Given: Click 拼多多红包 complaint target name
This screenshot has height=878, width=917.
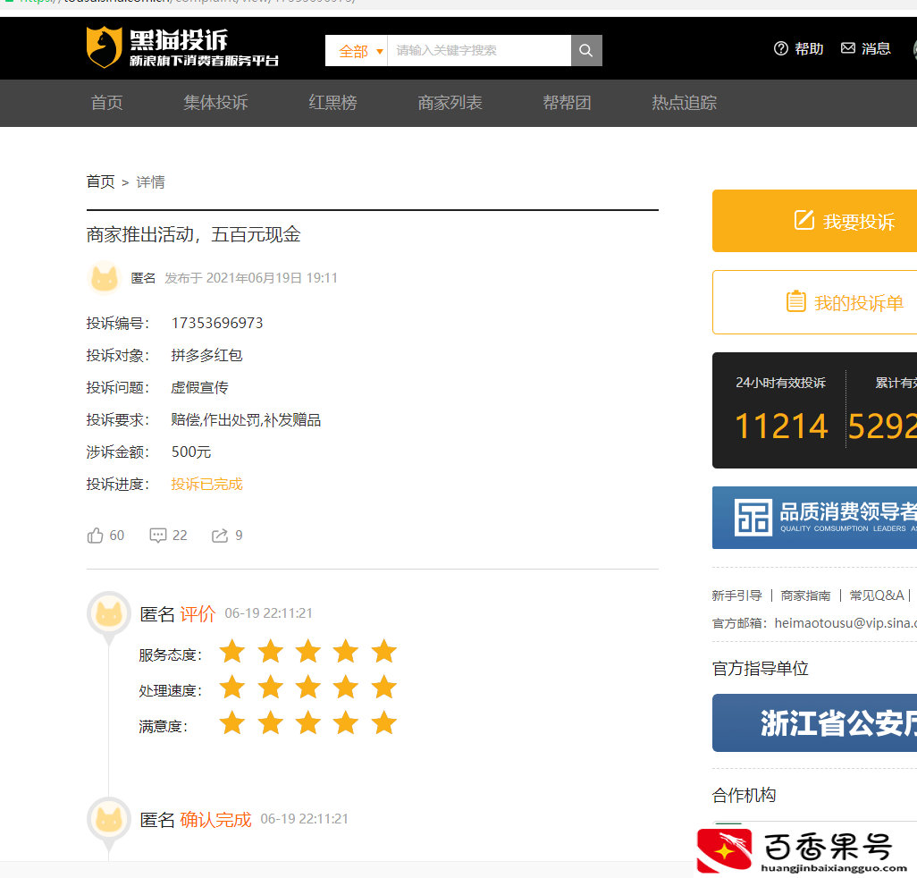Looking at the screenshot, I should (x=206, y=356).
